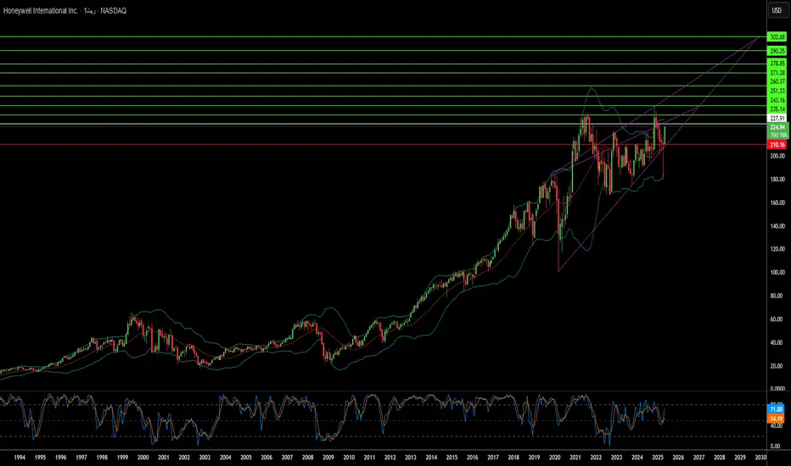Image resolution: width=791 pixels, height=466 pixels.
Task: Click the 2004 year on time axis
Action: click(x=226, y=458)
